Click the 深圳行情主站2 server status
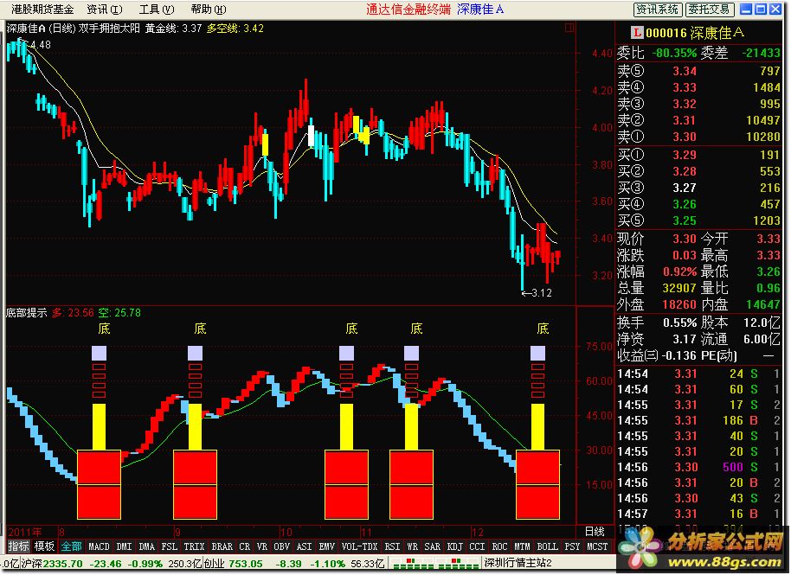The width and height of the screenshot is (791, 575). click(518, 563)
